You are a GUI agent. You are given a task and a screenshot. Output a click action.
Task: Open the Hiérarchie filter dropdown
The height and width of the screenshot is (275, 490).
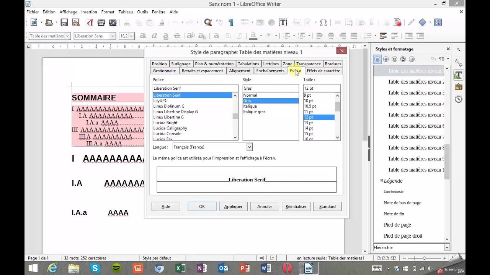pos(447,247)
